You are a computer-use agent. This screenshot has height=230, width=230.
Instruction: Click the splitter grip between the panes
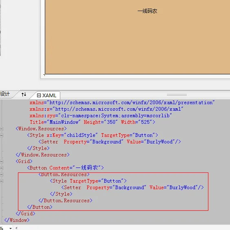177,95
